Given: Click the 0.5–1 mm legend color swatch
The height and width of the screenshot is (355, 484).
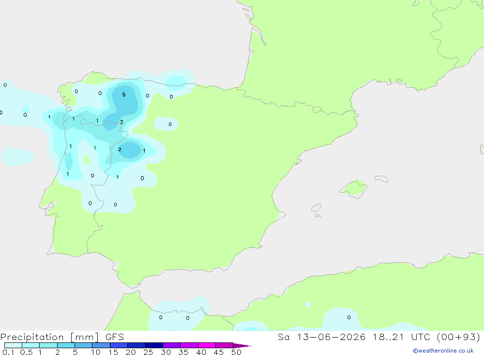Looking at the screenshot, I should point(31,345).
